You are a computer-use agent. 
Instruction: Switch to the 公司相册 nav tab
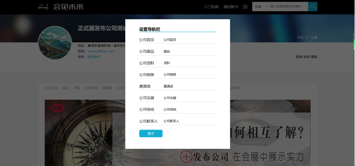coord(92,88)
